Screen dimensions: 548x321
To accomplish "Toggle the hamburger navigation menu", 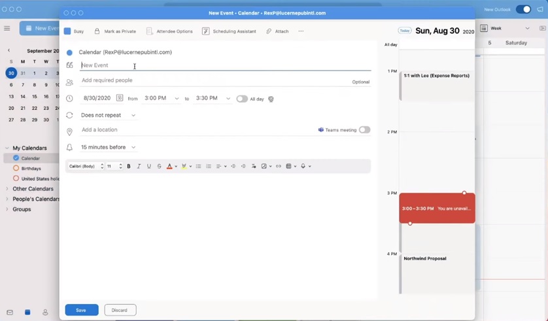I will (x=7, y=28).
